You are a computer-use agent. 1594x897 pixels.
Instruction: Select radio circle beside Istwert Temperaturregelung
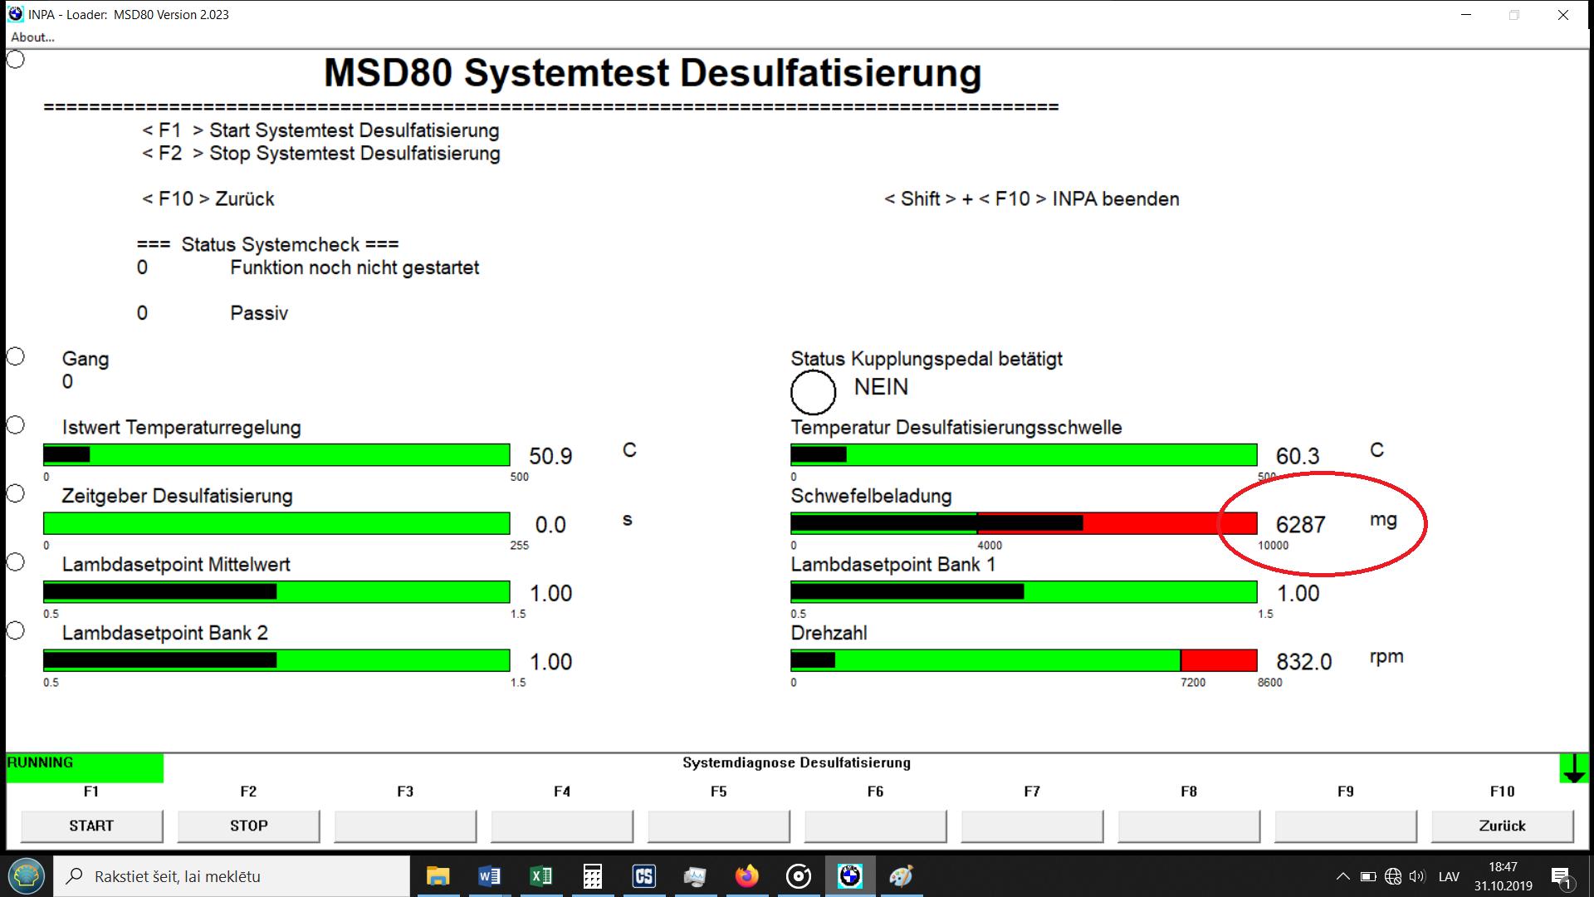pyautogui.click(x=16, y=425)
